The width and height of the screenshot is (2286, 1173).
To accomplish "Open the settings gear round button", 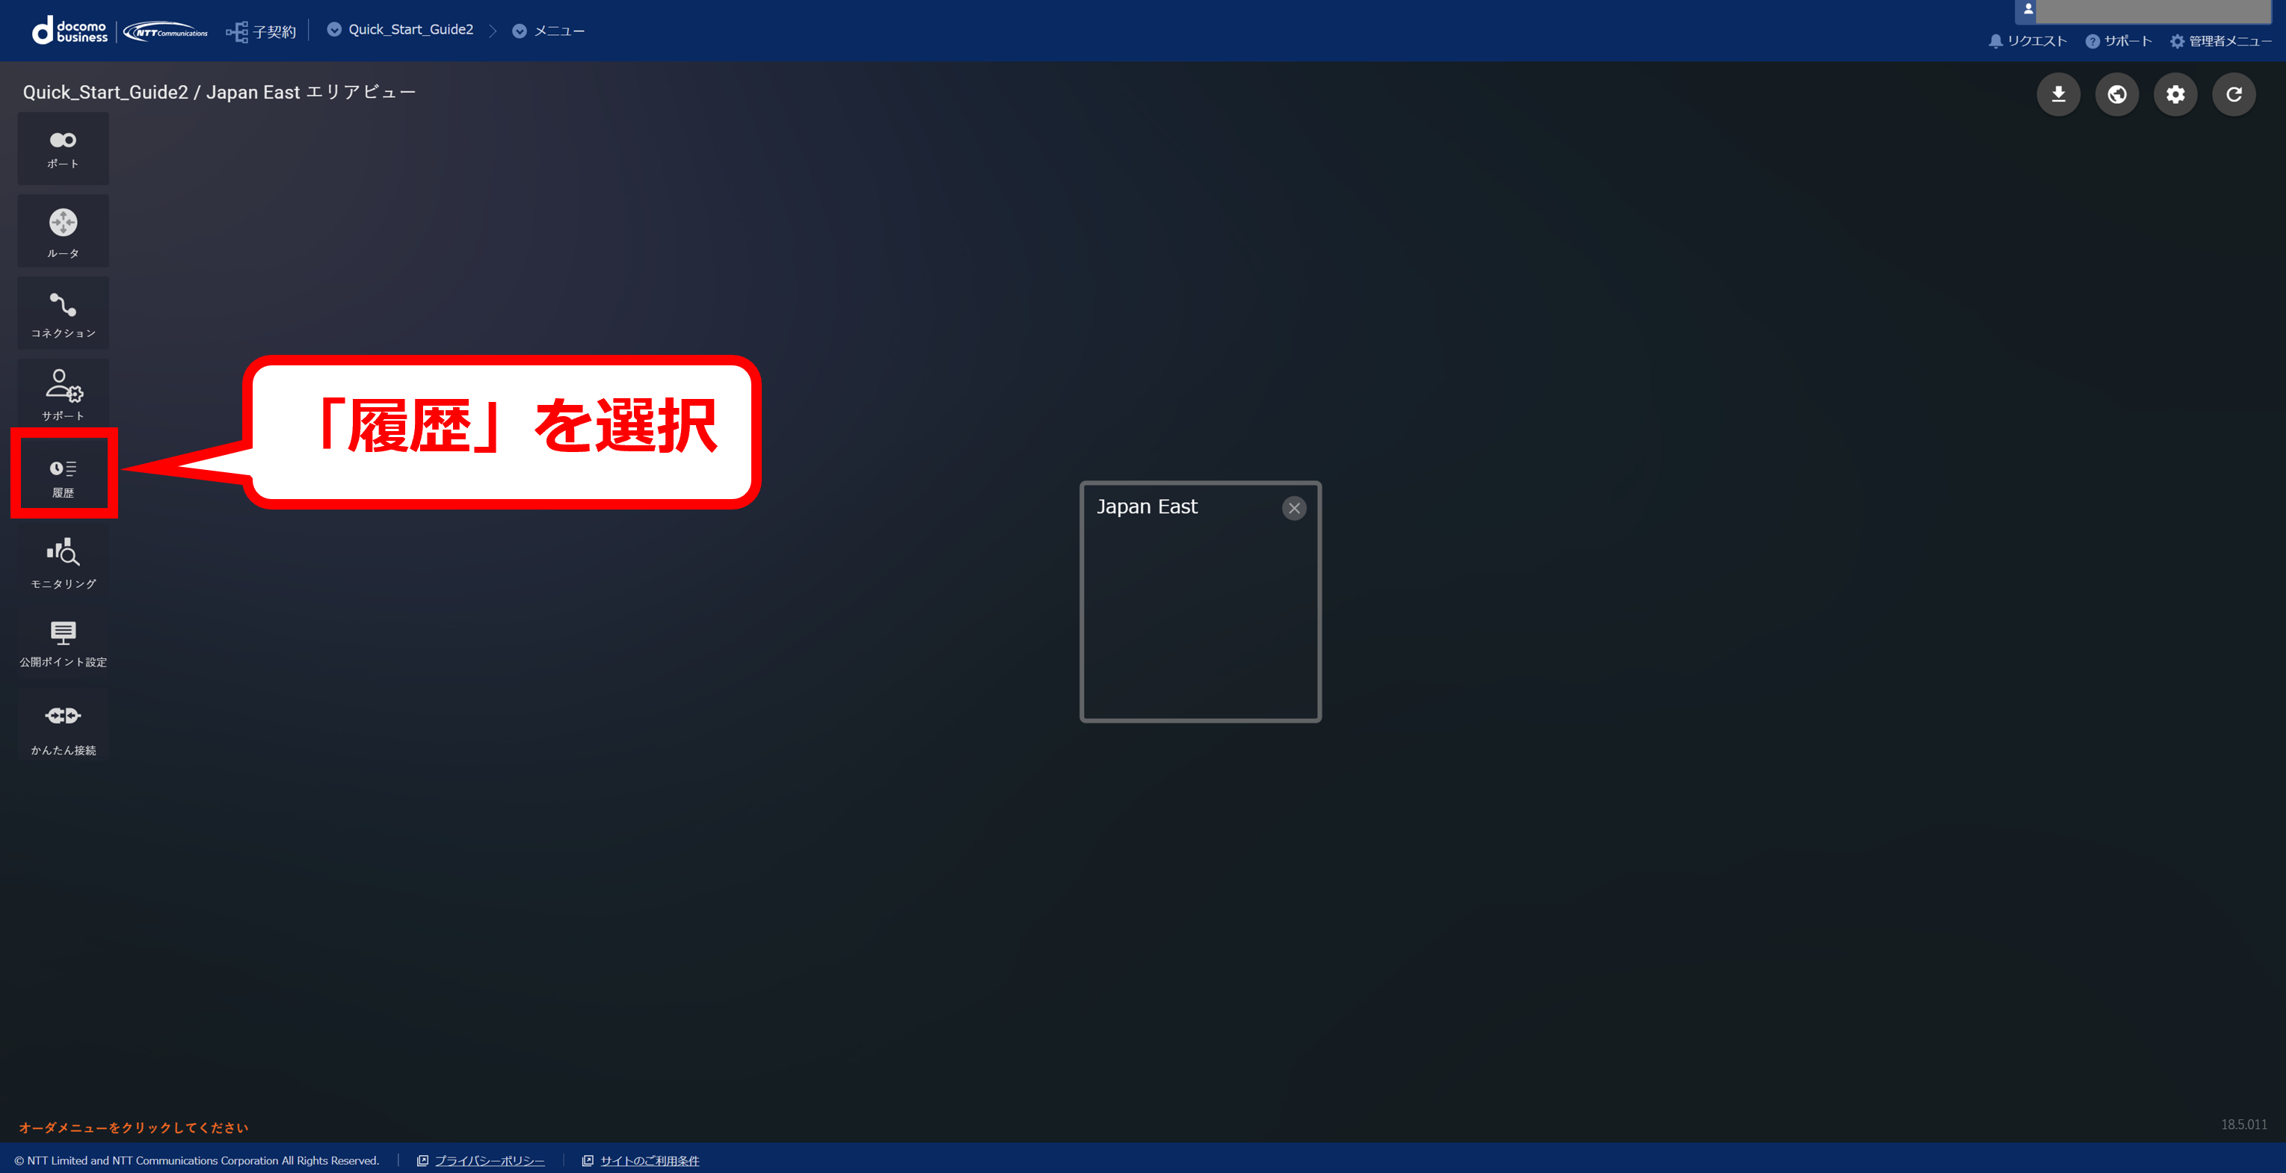I will click(x=2175, y=94).
